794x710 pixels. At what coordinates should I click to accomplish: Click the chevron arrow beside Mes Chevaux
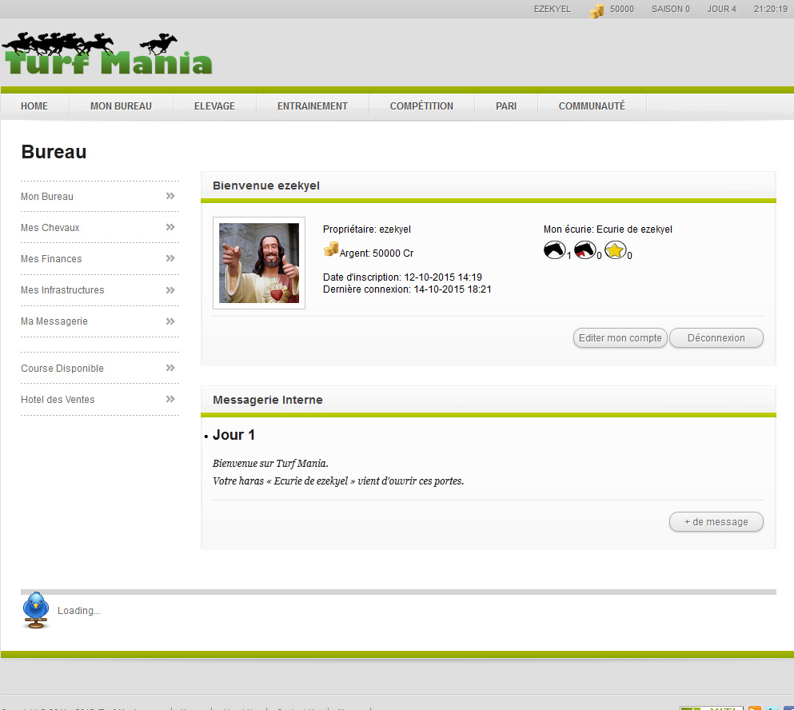tap(170, 227)
